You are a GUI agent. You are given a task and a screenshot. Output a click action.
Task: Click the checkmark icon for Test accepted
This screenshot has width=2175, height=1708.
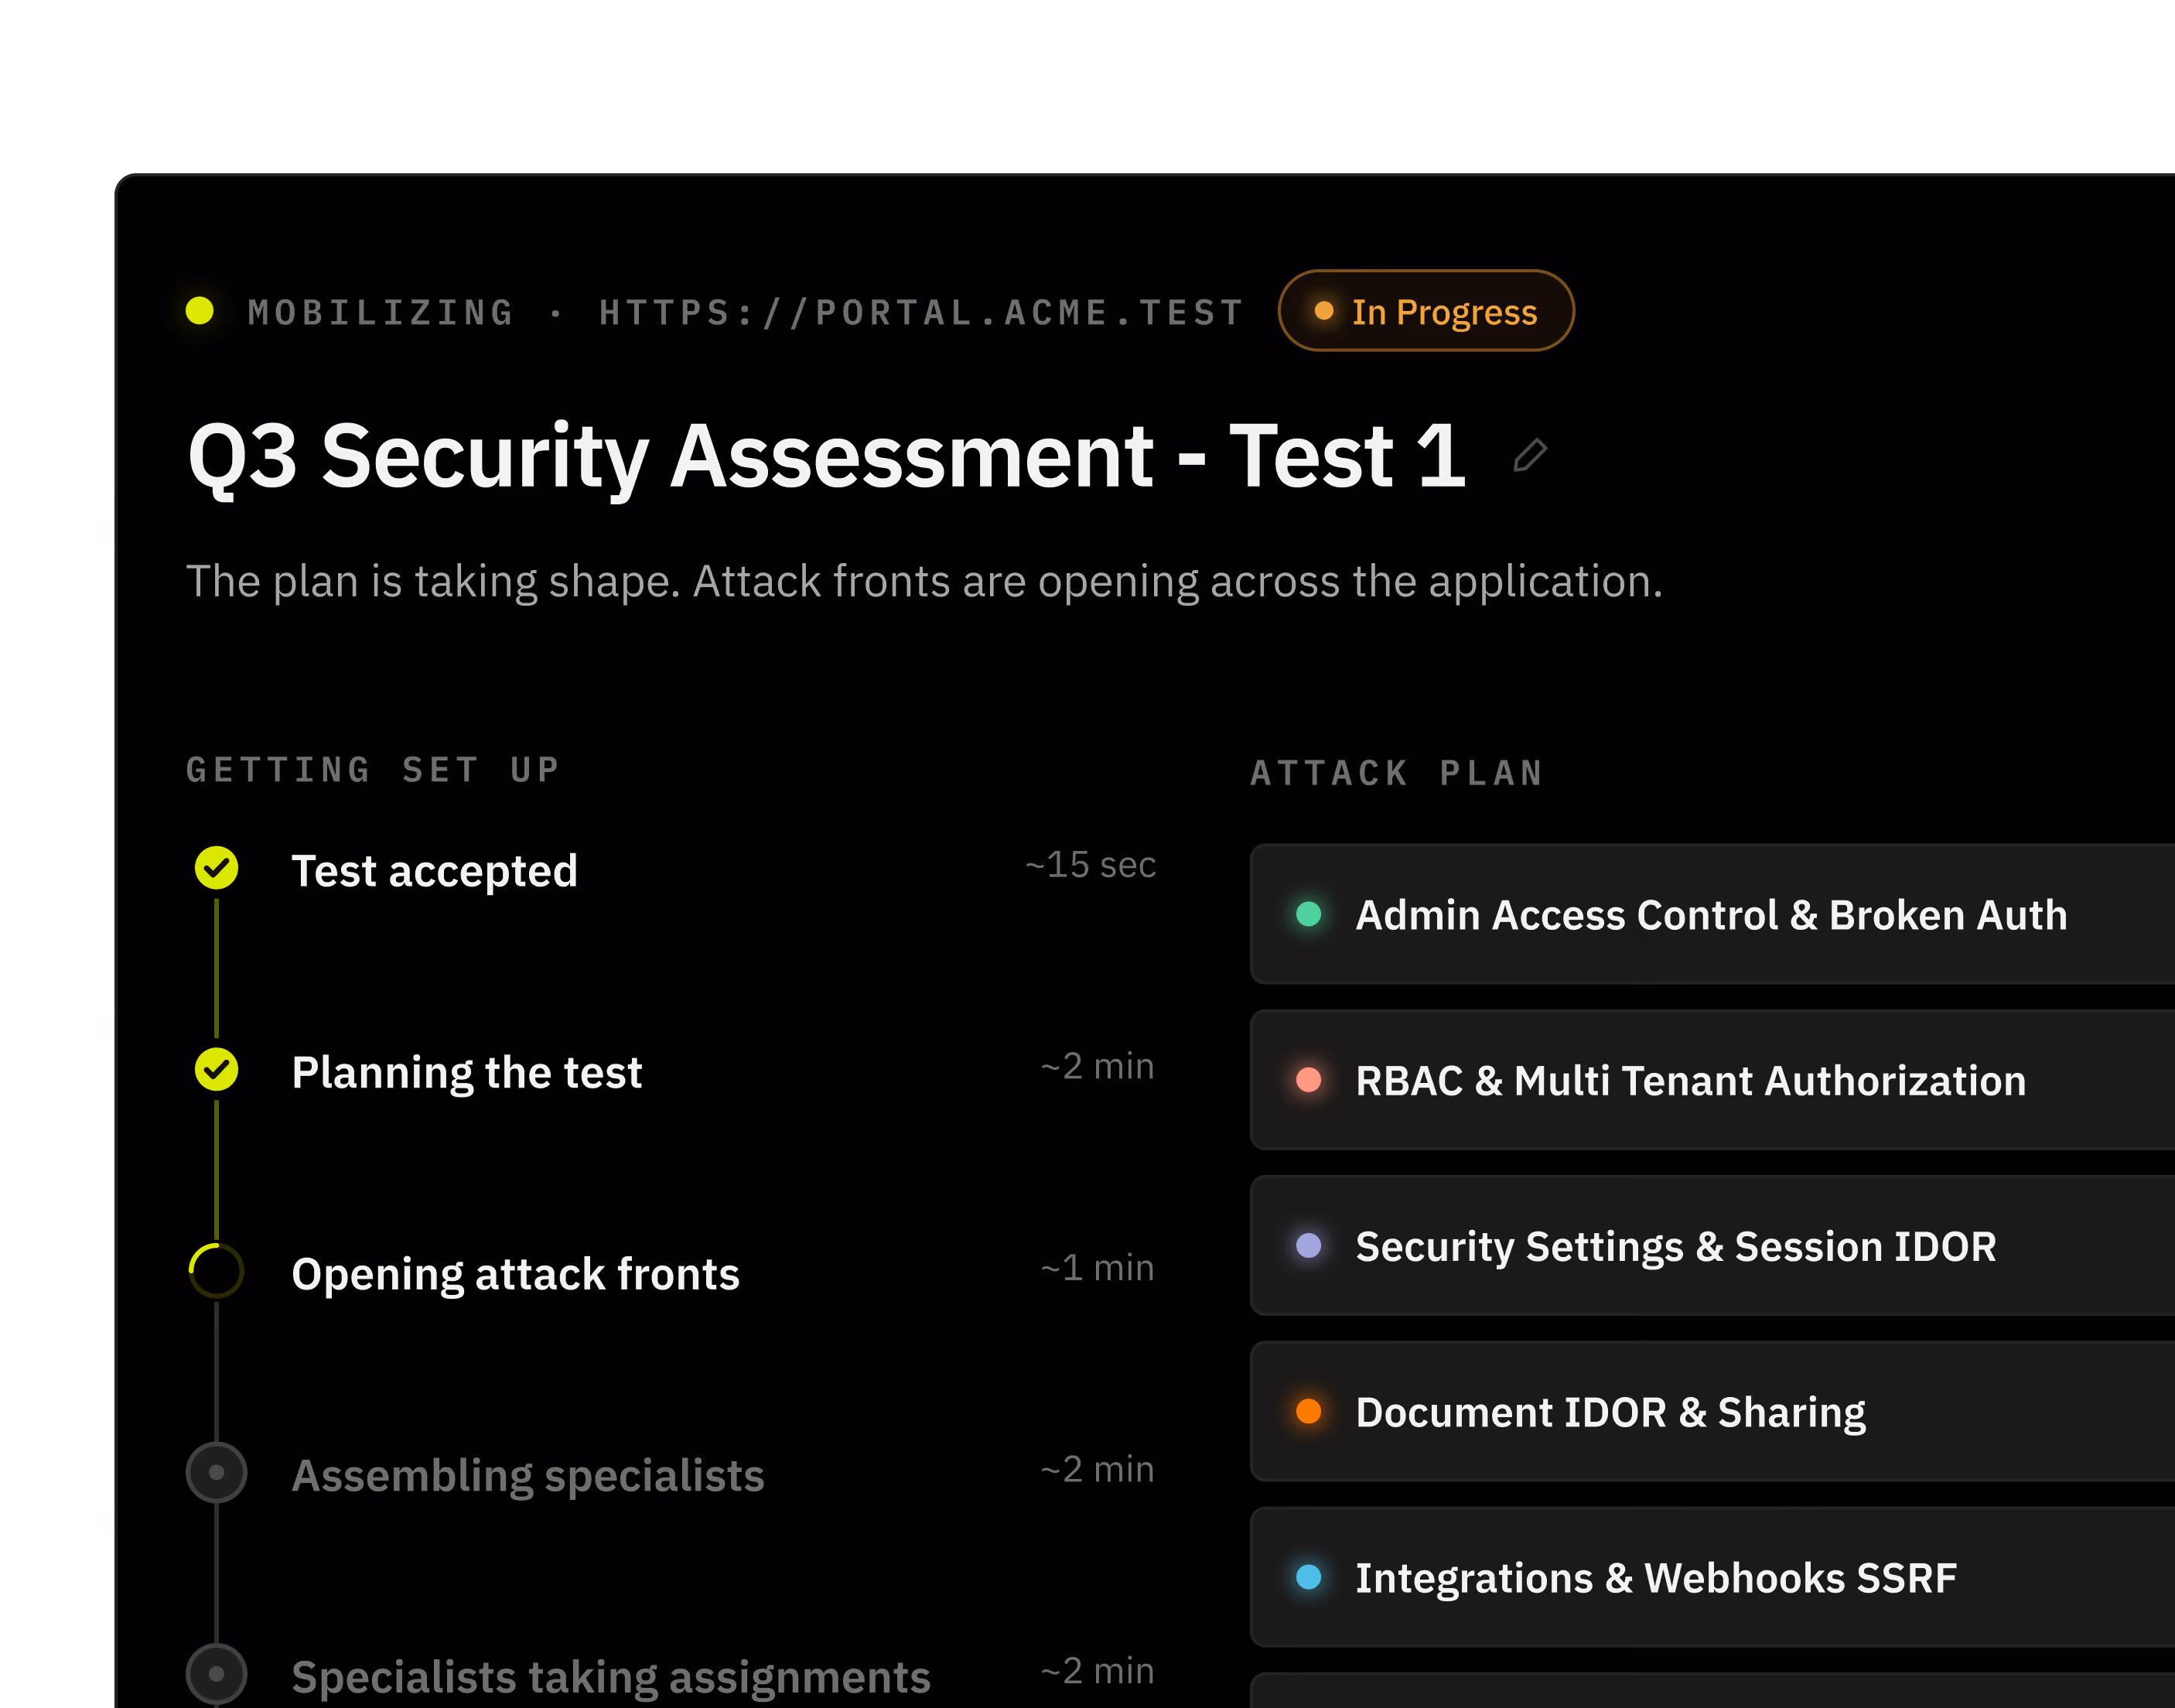pyautogui.click(x=216, y=867)
